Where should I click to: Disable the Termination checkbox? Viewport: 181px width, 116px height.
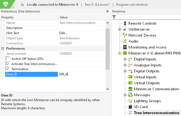click(8, 69)
